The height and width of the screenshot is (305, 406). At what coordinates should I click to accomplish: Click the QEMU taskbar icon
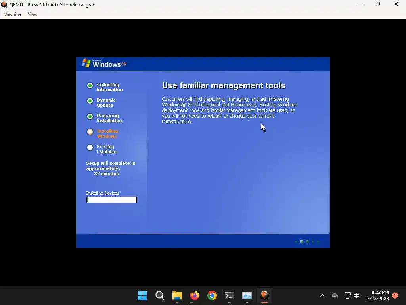click(x=264, y=295)
